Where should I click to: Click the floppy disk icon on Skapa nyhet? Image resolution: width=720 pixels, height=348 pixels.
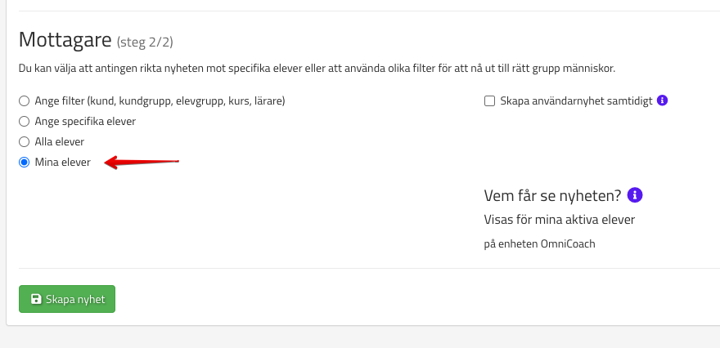tap(36, 299)
